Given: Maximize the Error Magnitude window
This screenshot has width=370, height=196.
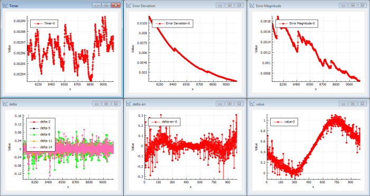Looking at the screenshot, I should tap(353, 5).
